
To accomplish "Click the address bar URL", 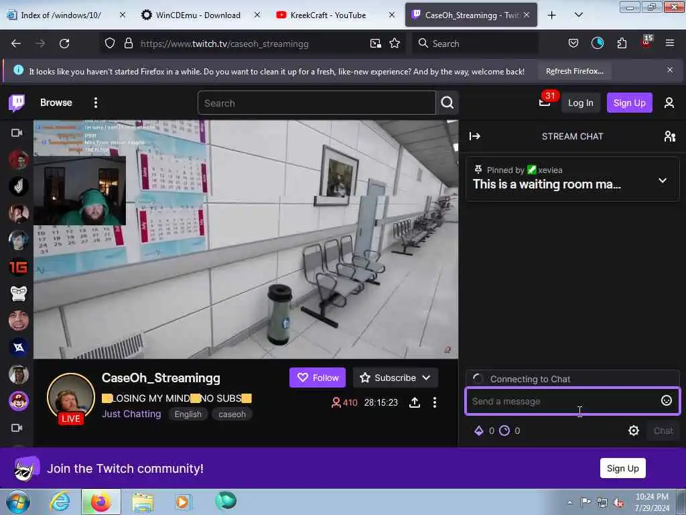I will pyautogui.click(x=224, y=44).
